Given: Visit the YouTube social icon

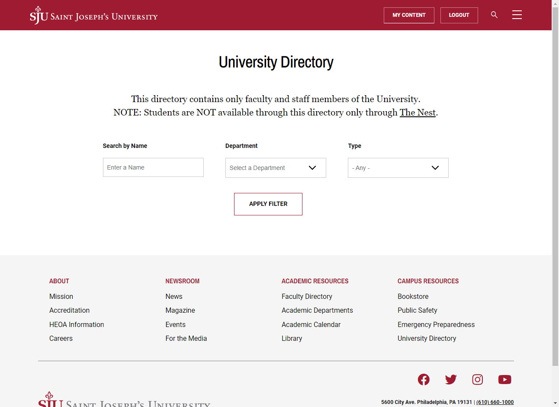Looking at the screenshot, I should 505,379.
